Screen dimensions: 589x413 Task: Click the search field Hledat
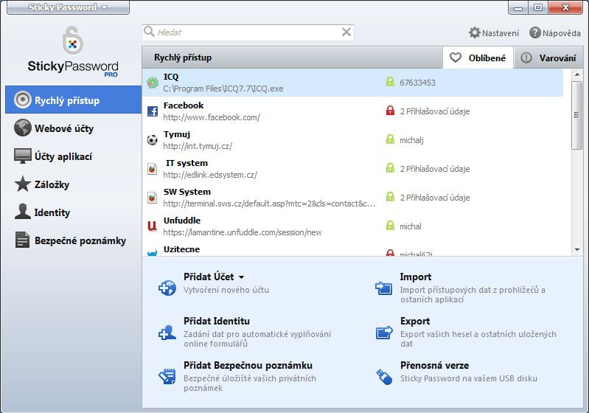coord(248,32)
